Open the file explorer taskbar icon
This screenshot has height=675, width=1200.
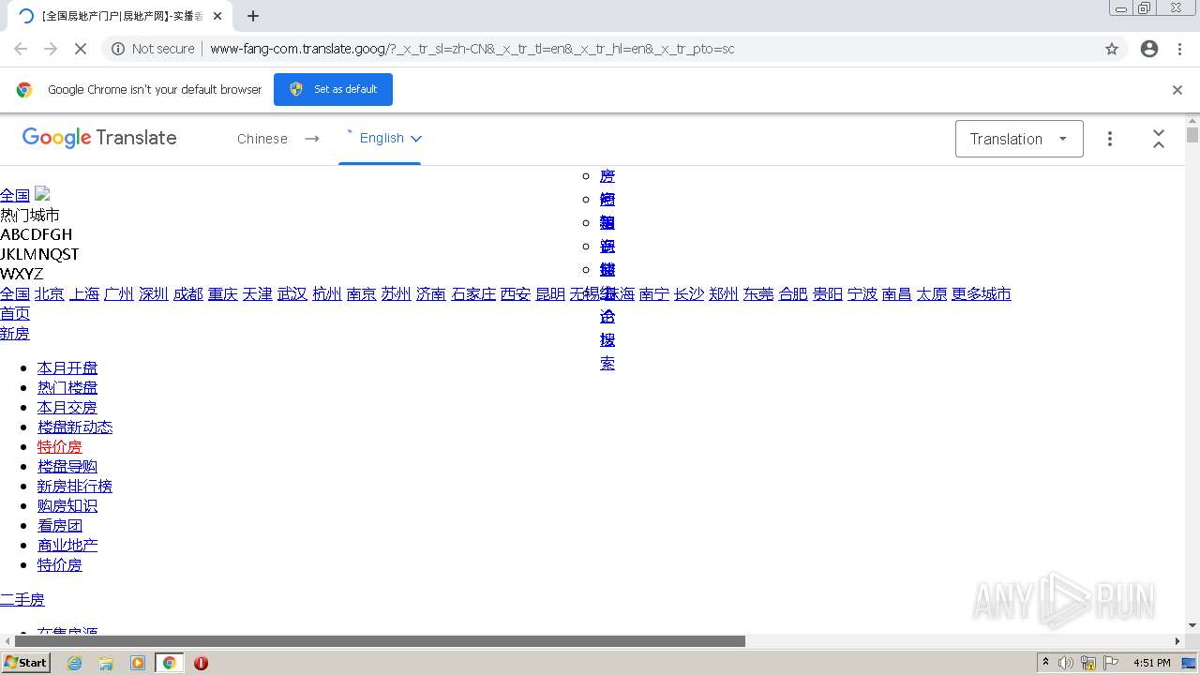(x=106, y=663)
